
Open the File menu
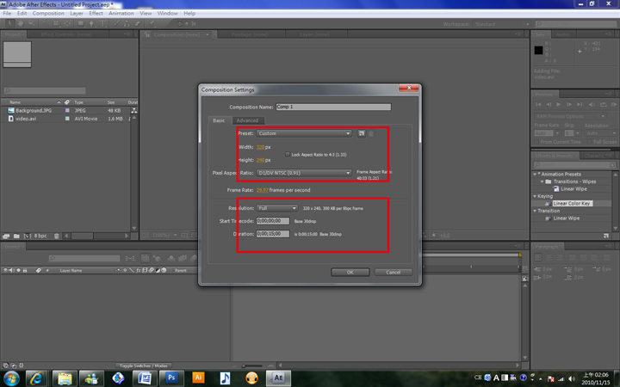click(x=7, y=13)
